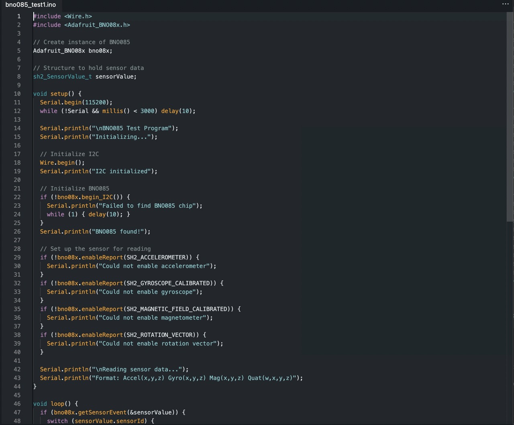Click 'Could not enable gyroscope' string
Screen dimensions: 514x425
[147, 292]
